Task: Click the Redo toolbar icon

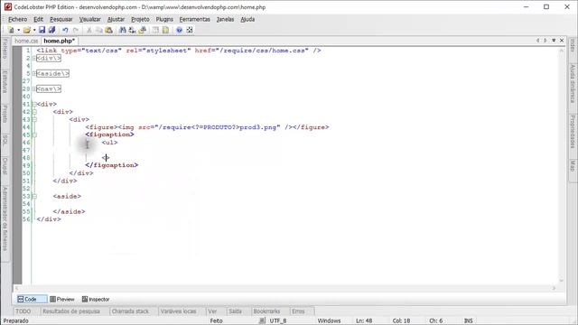Action: point(76,30)
